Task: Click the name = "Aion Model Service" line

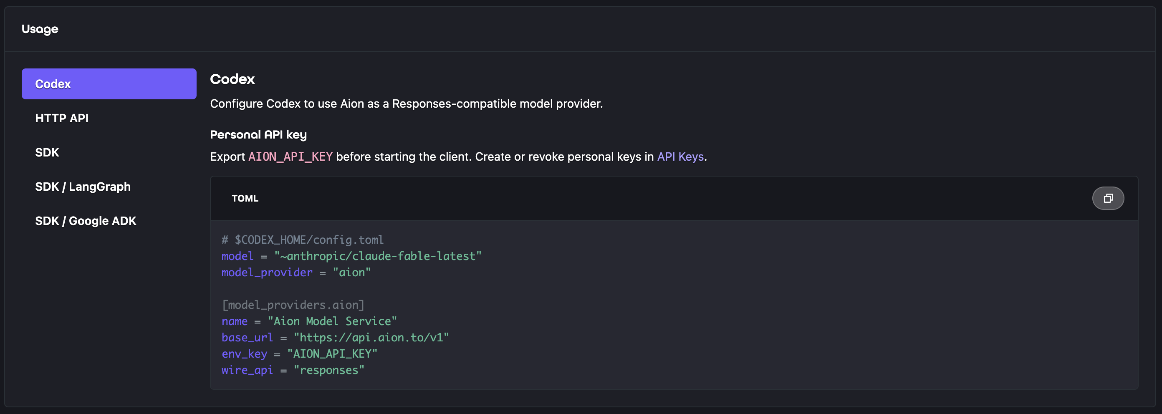Action: click(x=309, y=321)
